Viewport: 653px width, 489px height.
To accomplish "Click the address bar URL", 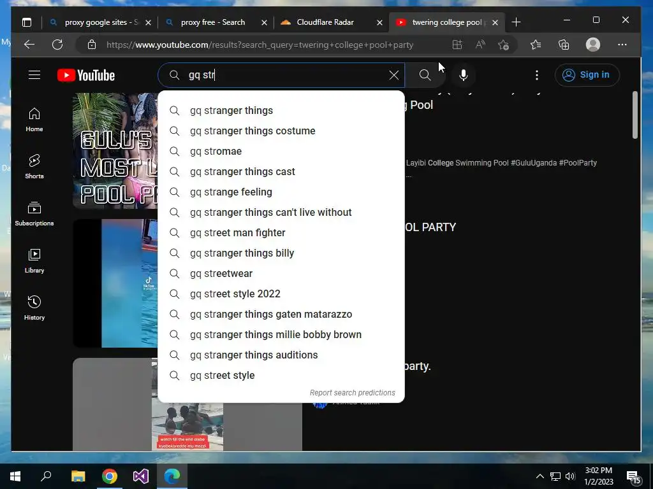I will tap(260, 45).
